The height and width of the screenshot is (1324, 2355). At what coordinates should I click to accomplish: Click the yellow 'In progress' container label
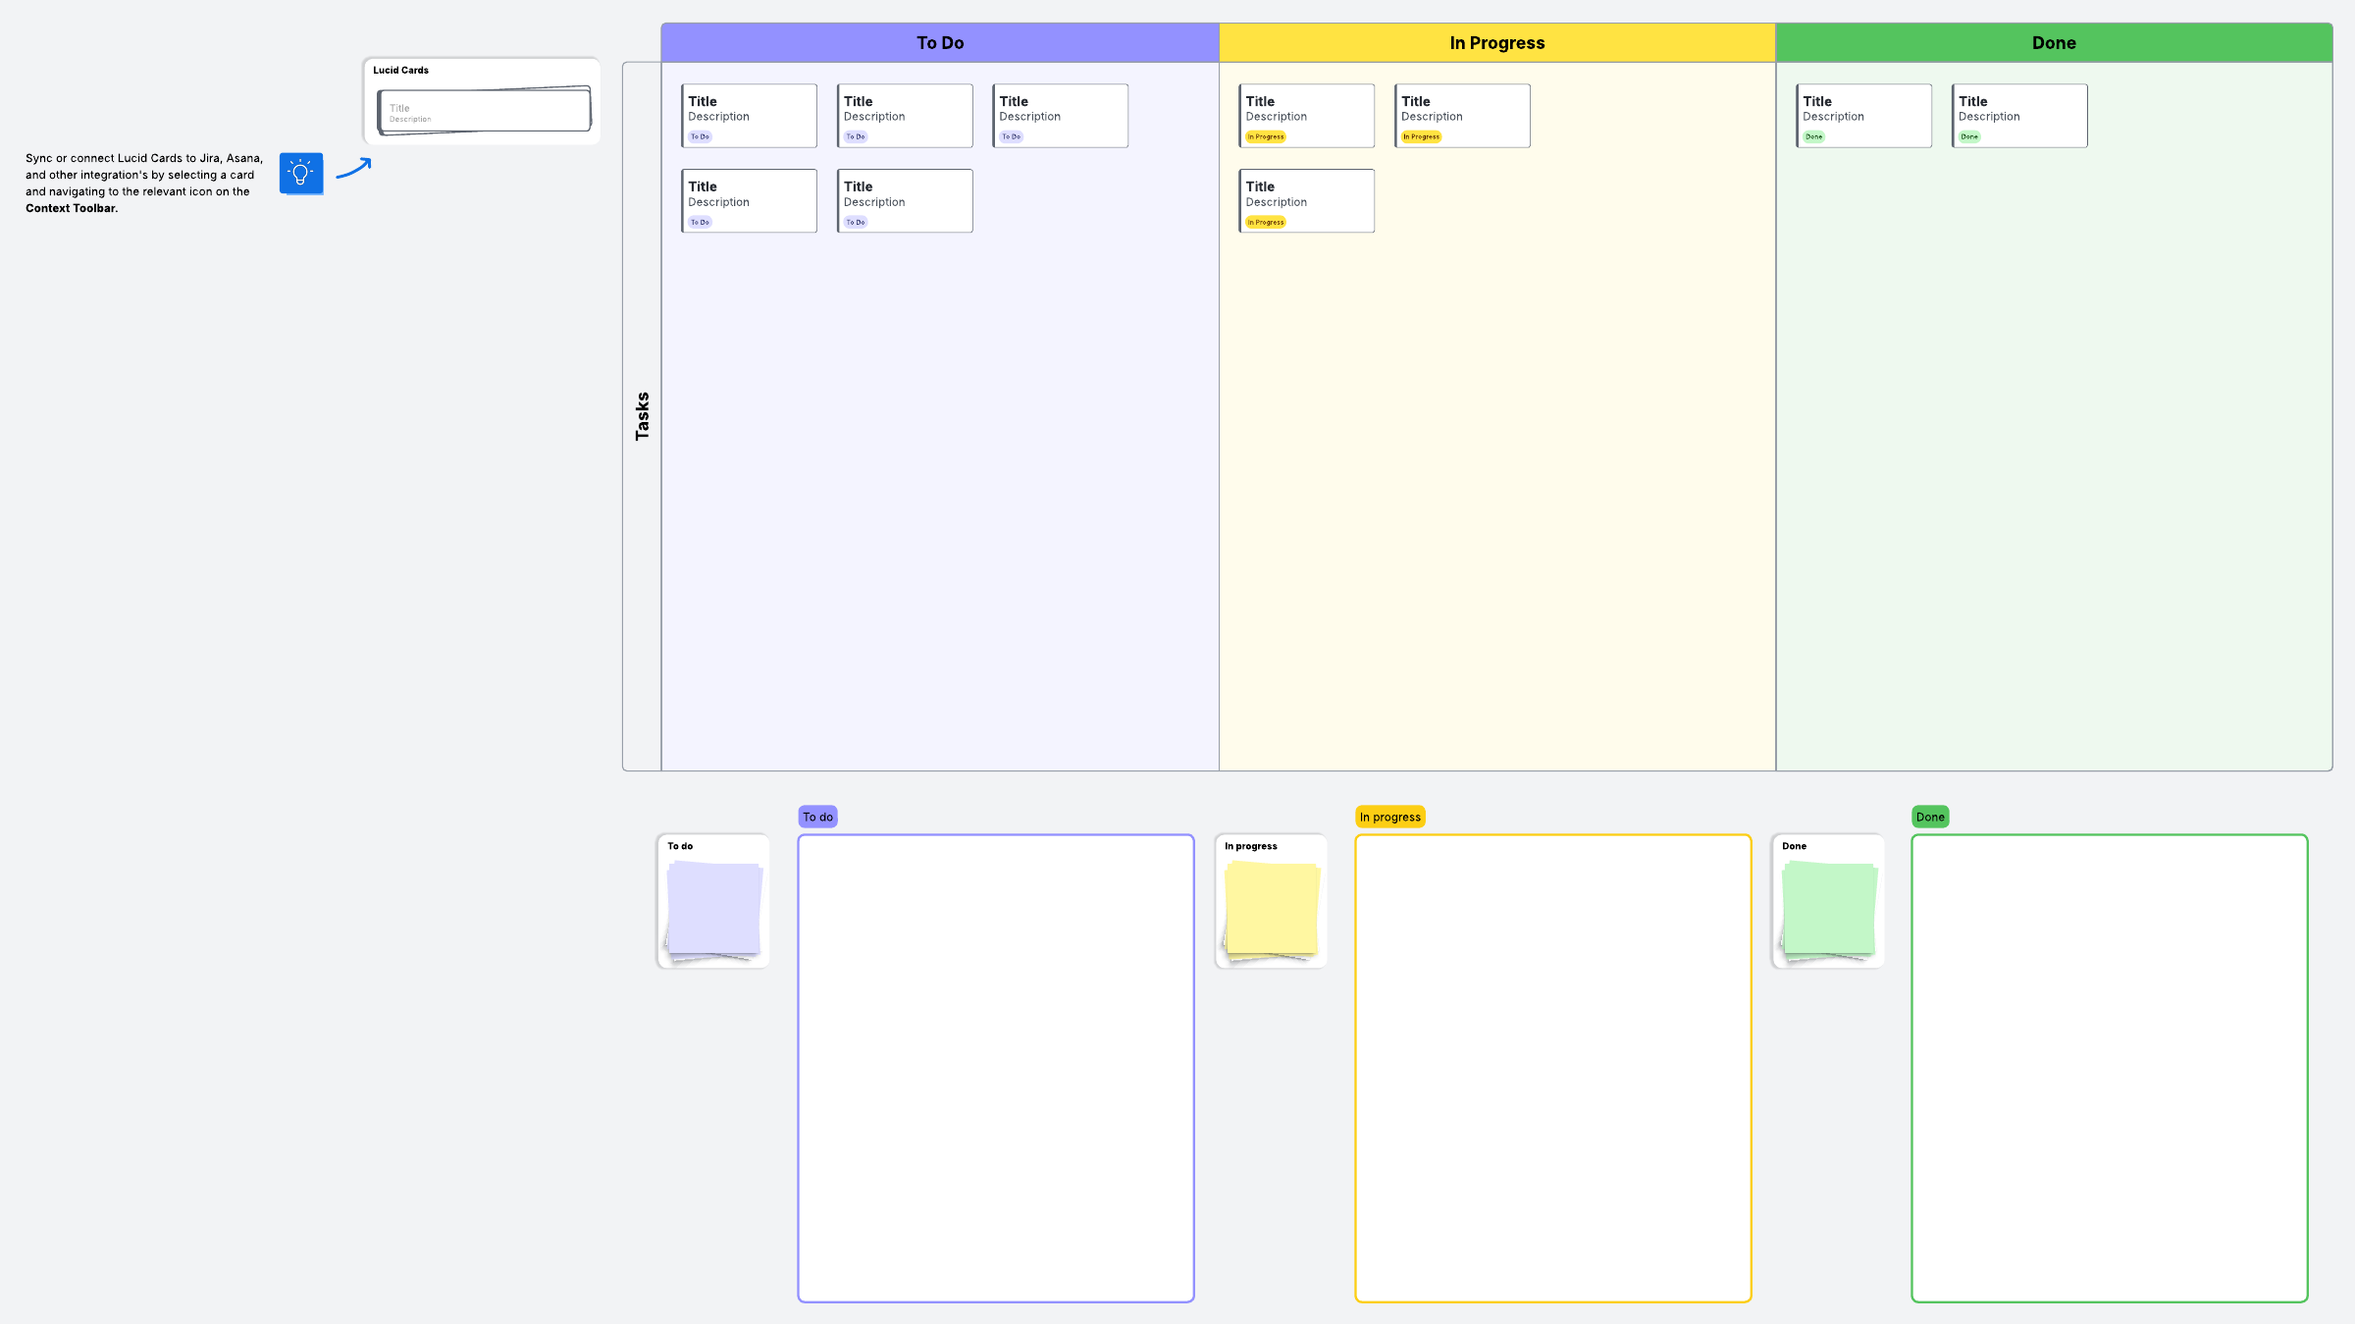pyautogui.click(x=1389, y=817)
